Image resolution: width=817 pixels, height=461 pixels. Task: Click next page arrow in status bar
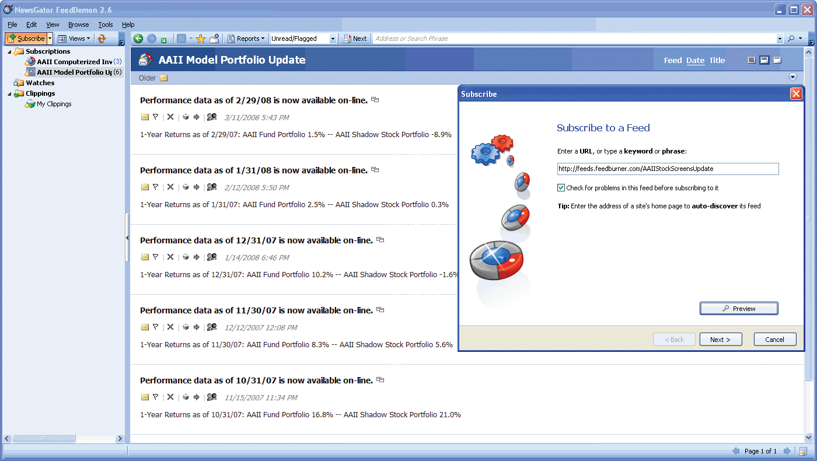pos(787,451)
